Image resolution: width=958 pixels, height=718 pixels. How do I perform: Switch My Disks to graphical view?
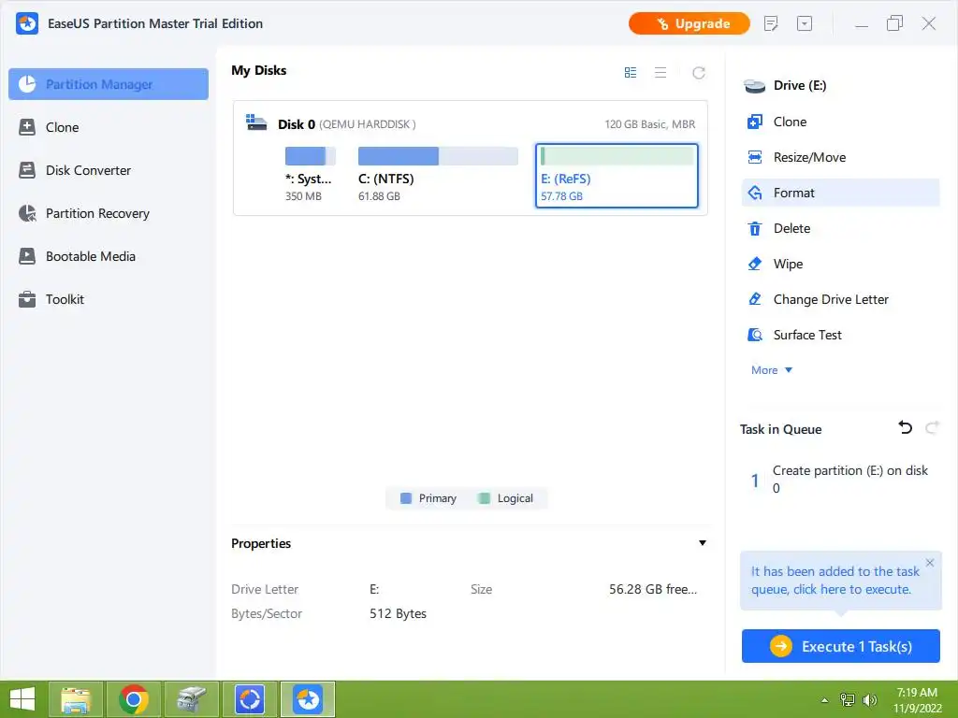click(x=631, y=73)
